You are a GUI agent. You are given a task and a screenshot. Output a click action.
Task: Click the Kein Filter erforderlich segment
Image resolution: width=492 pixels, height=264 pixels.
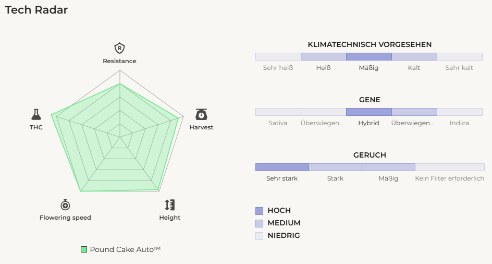tap(449, 167)
